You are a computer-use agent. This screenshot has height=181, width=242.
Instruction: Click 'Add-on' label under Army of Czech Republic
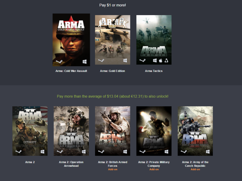click(195, 170)
